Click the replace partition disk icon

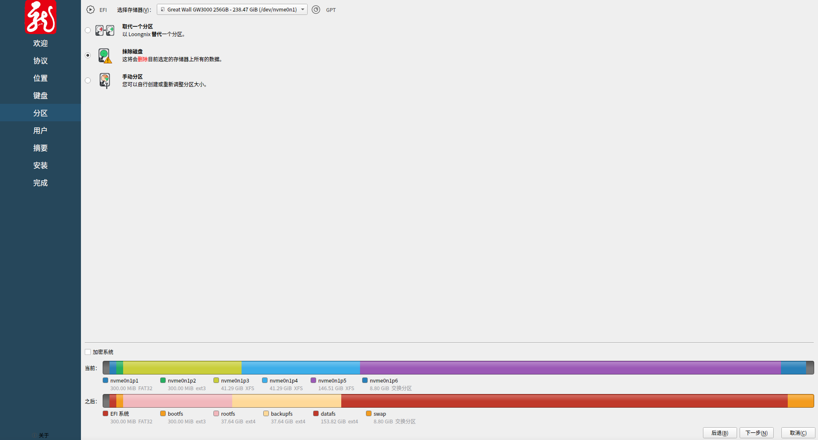[x=105, y=30]
